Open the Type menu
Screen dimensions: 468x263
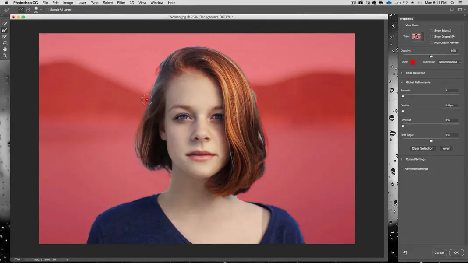[x=95, y=3]
